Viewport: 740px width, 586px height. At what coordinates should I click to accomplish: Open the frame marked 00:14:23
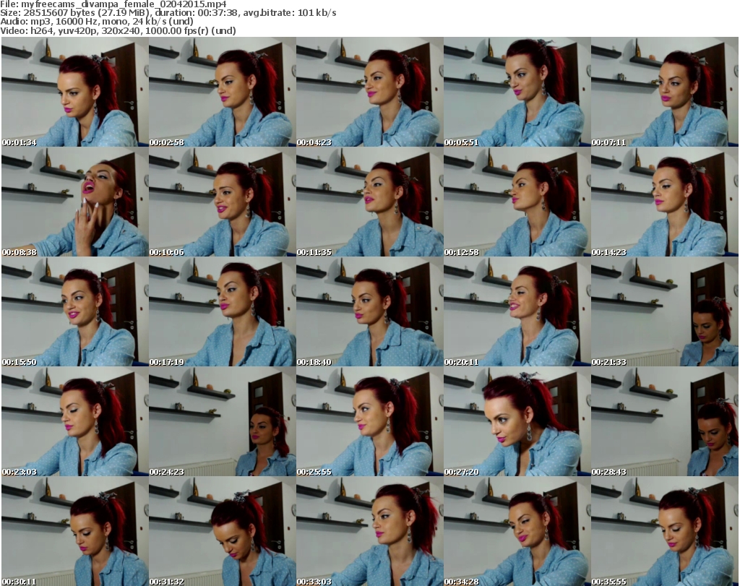coord(665,202)
